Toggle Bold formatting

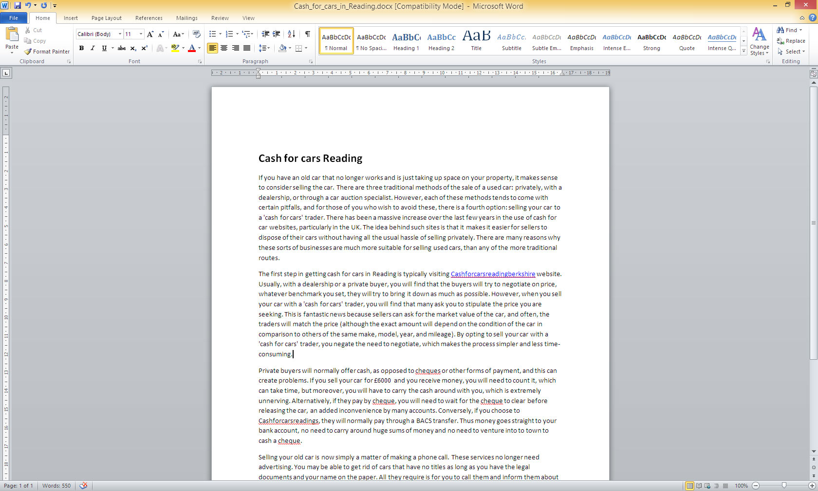(x=81, y=48)
